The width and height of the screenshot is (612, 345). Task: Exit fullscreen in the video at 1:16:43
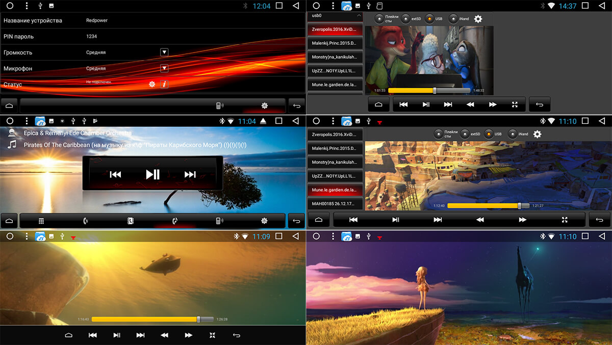[213, 335]
